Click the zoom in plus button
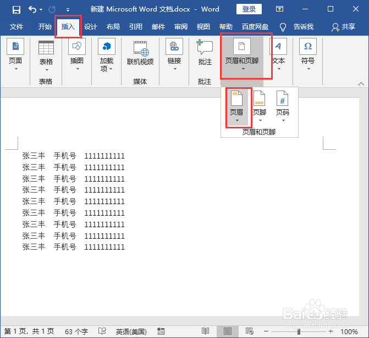Image resolution: width=369 pixels, height=338 pixels. tap(331, 331)
